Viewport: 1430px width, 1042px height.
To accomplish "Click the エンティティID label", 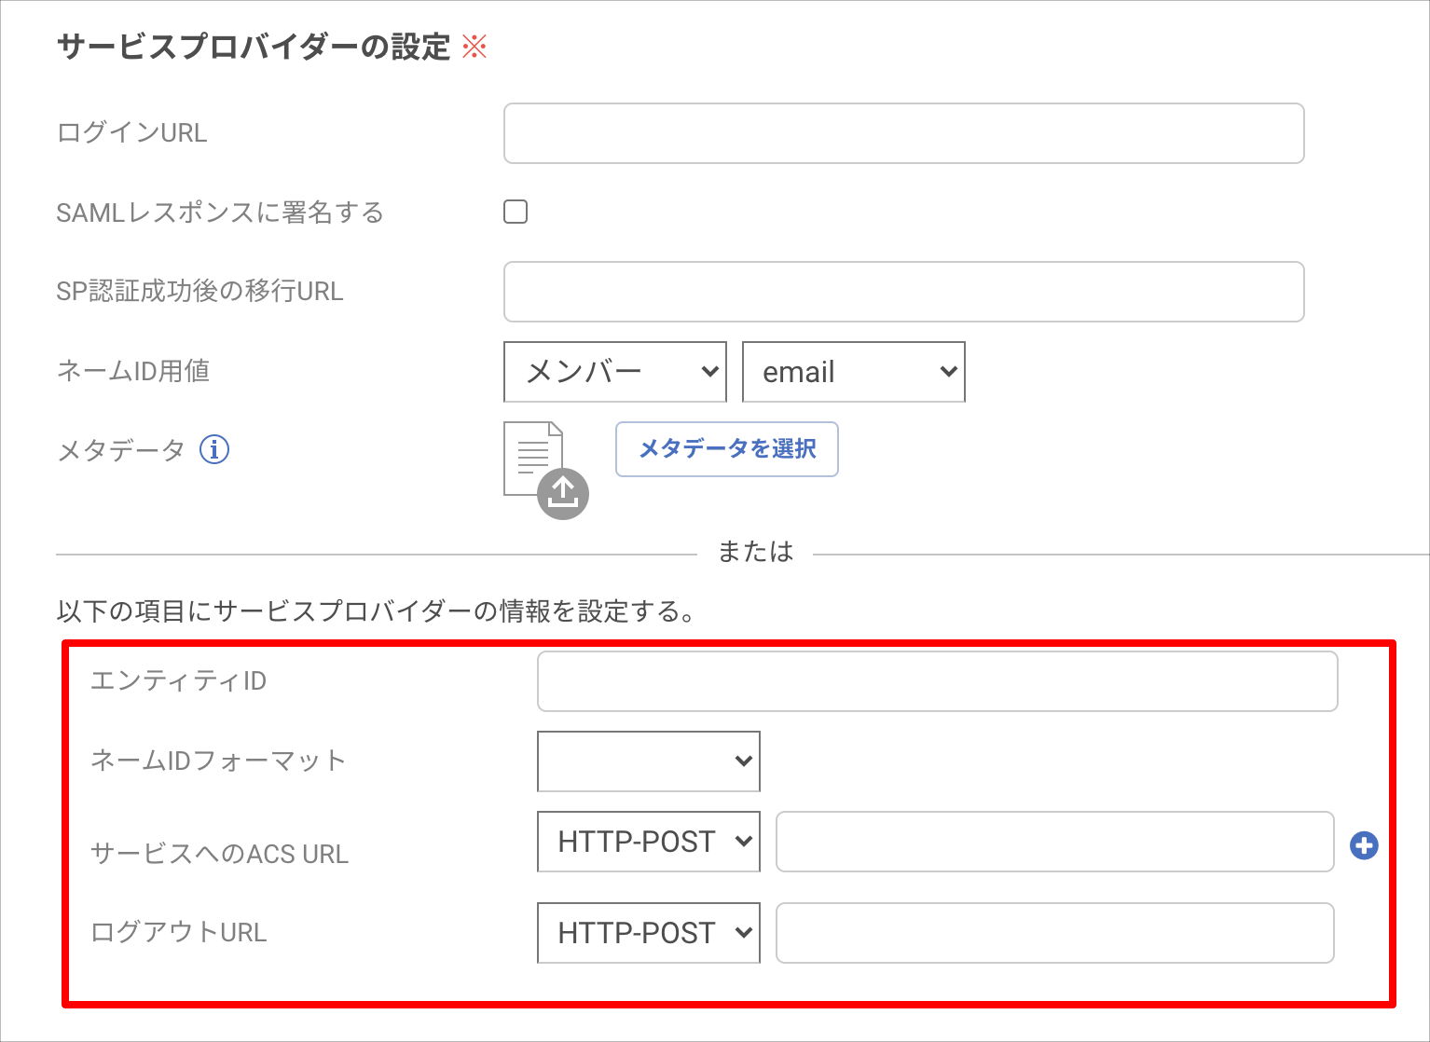I will 178,681.
